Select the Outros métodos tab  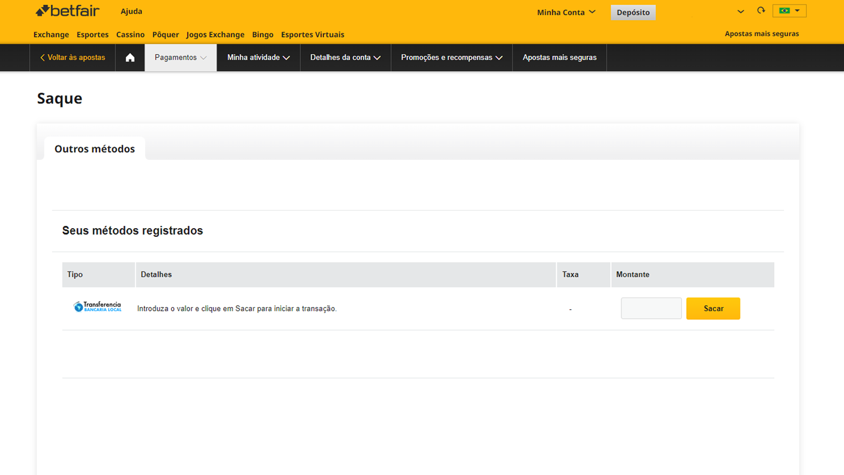95,149
